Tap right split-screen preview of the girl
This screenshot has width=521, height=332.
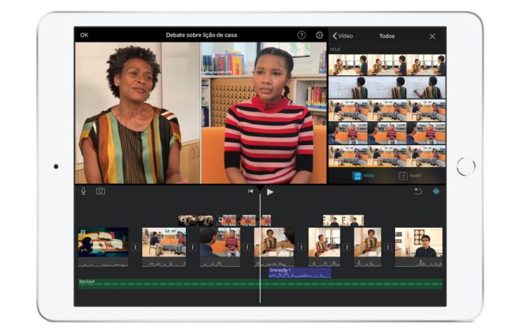coord(264,112)
